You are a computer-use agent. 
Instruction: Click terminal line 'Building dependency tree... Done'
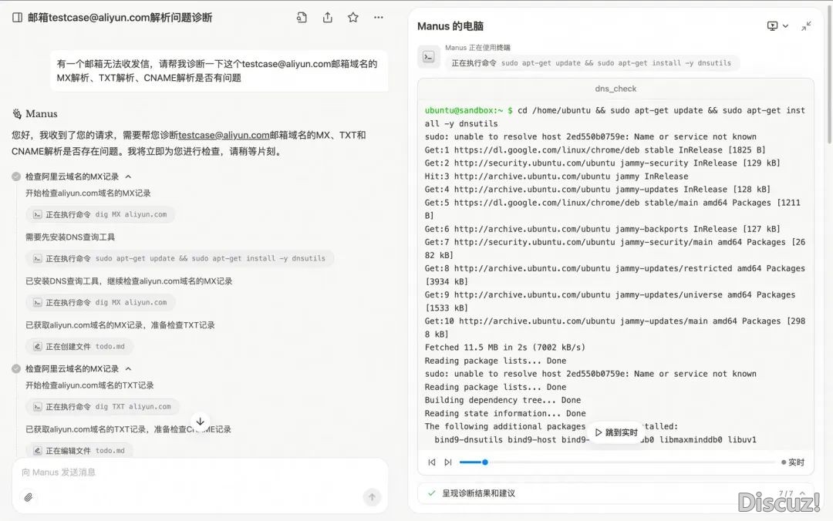point(503,400)
